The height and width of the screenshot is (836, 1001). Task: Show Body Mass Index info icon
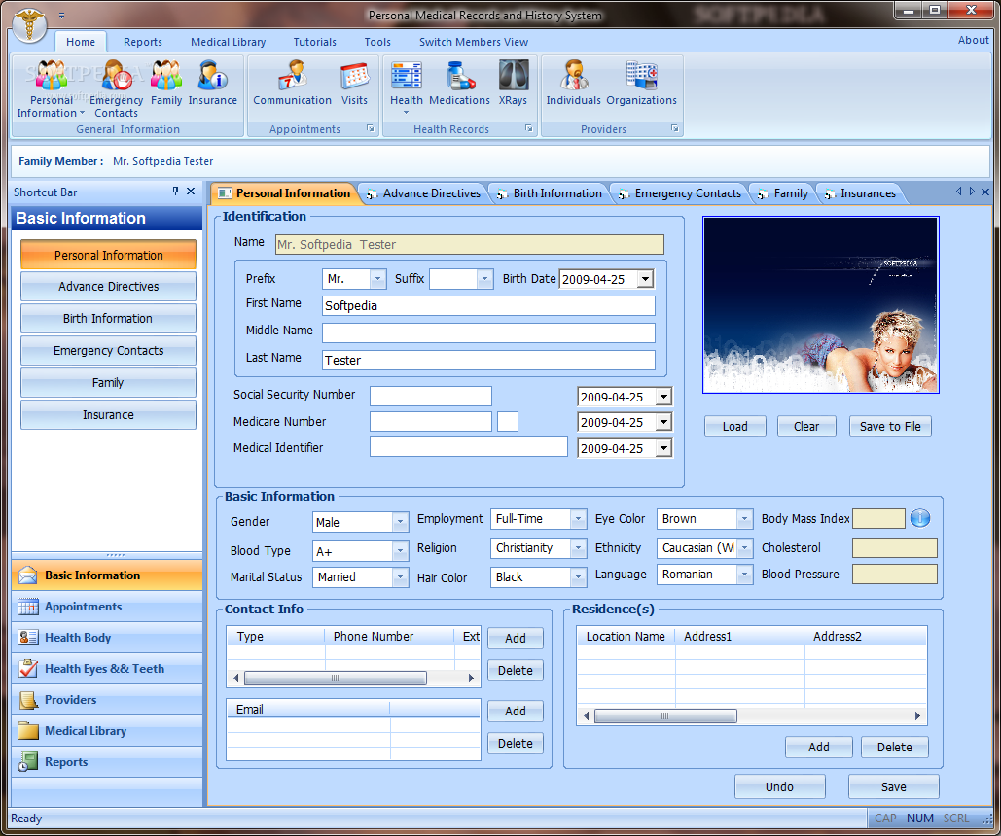coord(920,518)
